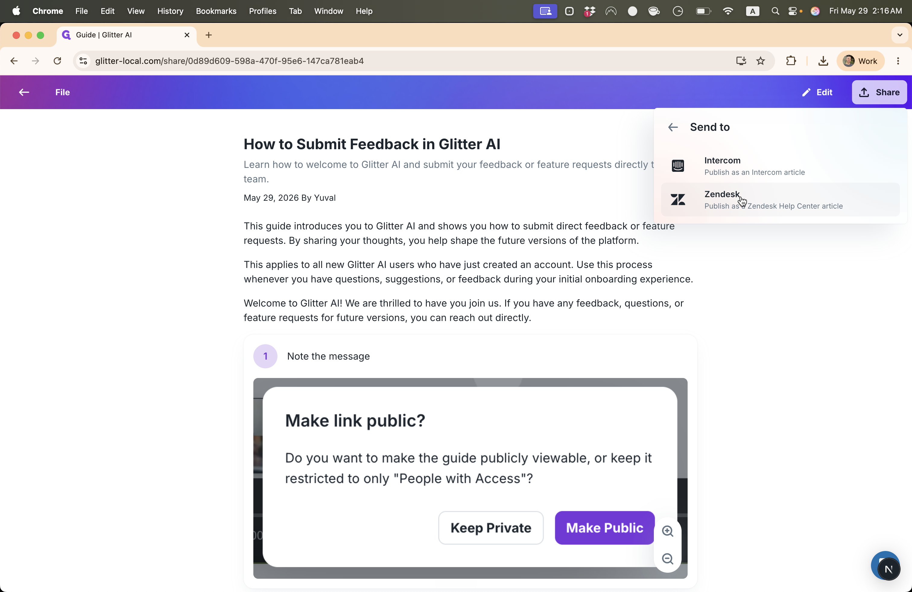Go back in browser history
Viewport: 912px width, 592px height.
[14, 61]
